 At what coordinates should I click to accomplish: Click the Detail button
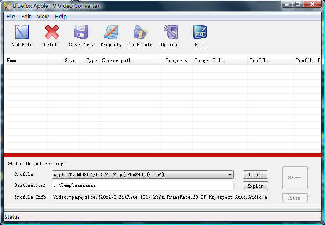tap(256, 174)
